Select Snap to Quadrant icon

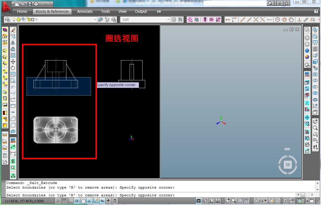point(284,20)
